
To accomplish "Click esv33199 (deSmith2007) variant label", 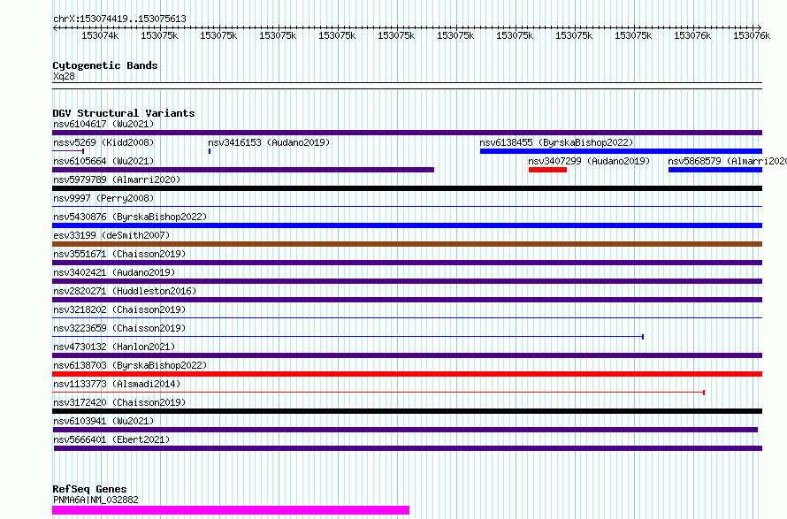I will pos(111,235).
